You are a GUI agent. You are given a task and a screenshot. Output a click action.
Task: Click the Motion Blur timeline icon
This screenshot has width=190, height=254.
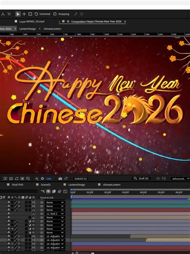[x=60, y=191]
